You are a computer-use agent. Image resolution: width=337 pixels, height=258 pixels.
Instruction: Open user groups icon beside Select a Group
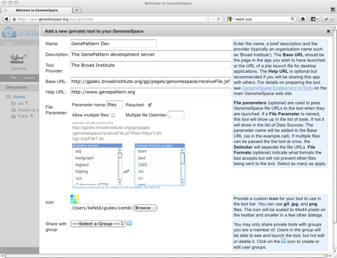pyautogui.click(x=129, y=223)
